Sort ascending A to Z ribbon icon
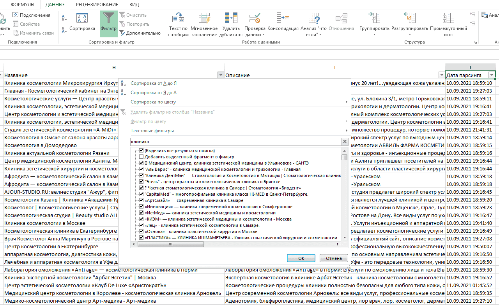This screenshot has height=305, width=499. [65, 17]
